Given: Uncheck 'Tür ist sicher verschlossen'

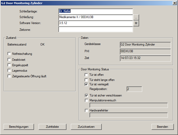Looking at the screenshot, I should [87, 95].
